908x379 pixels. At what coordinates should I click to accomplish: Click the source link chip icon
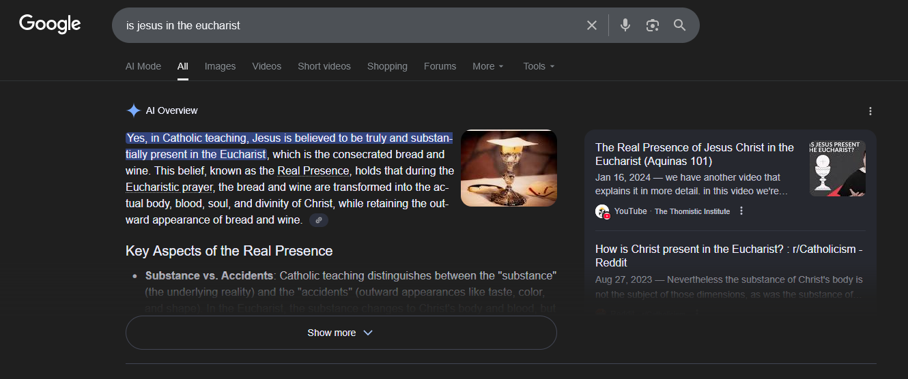tap(318, 220)
